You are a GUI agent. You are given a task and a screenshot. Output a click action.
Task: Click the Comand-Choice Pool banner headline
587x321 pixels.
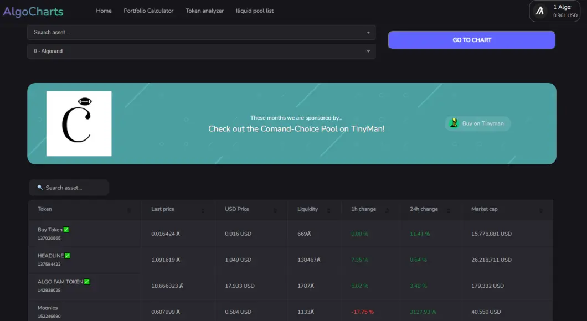pyautogui.click(x=296, y=129)
